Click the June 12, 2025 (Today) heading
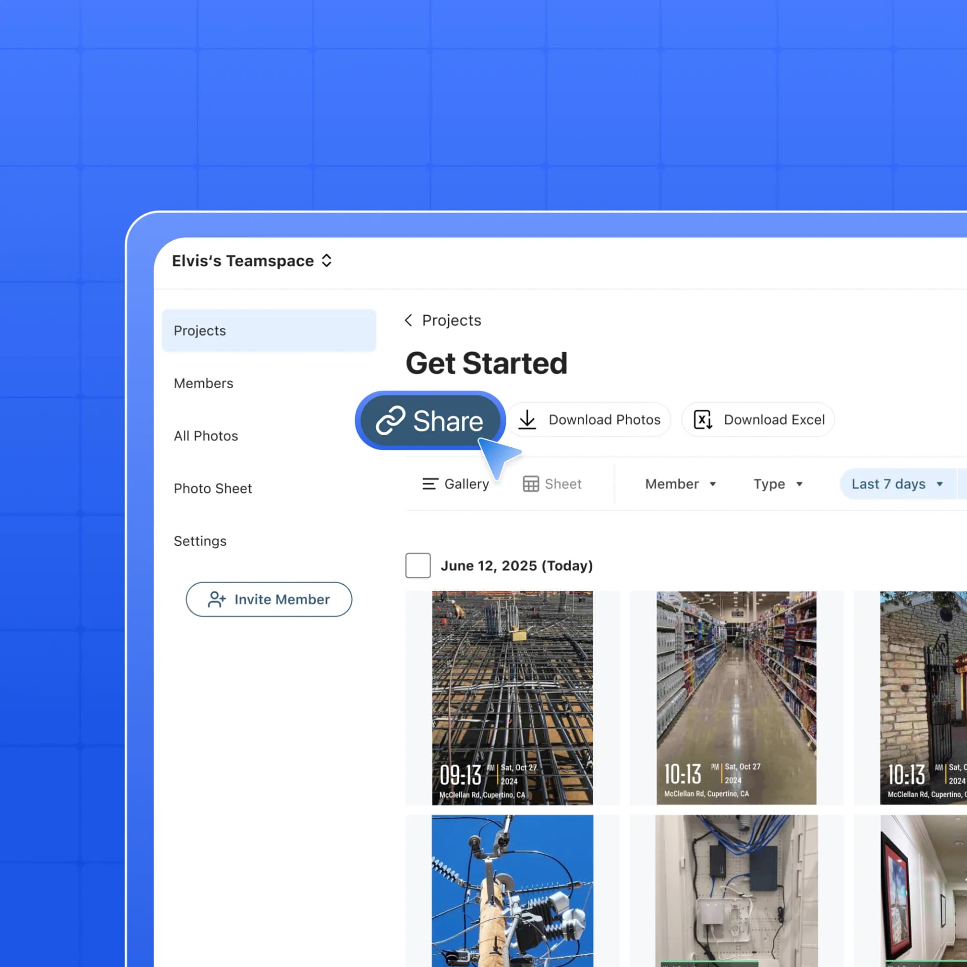 coord(517,566)
